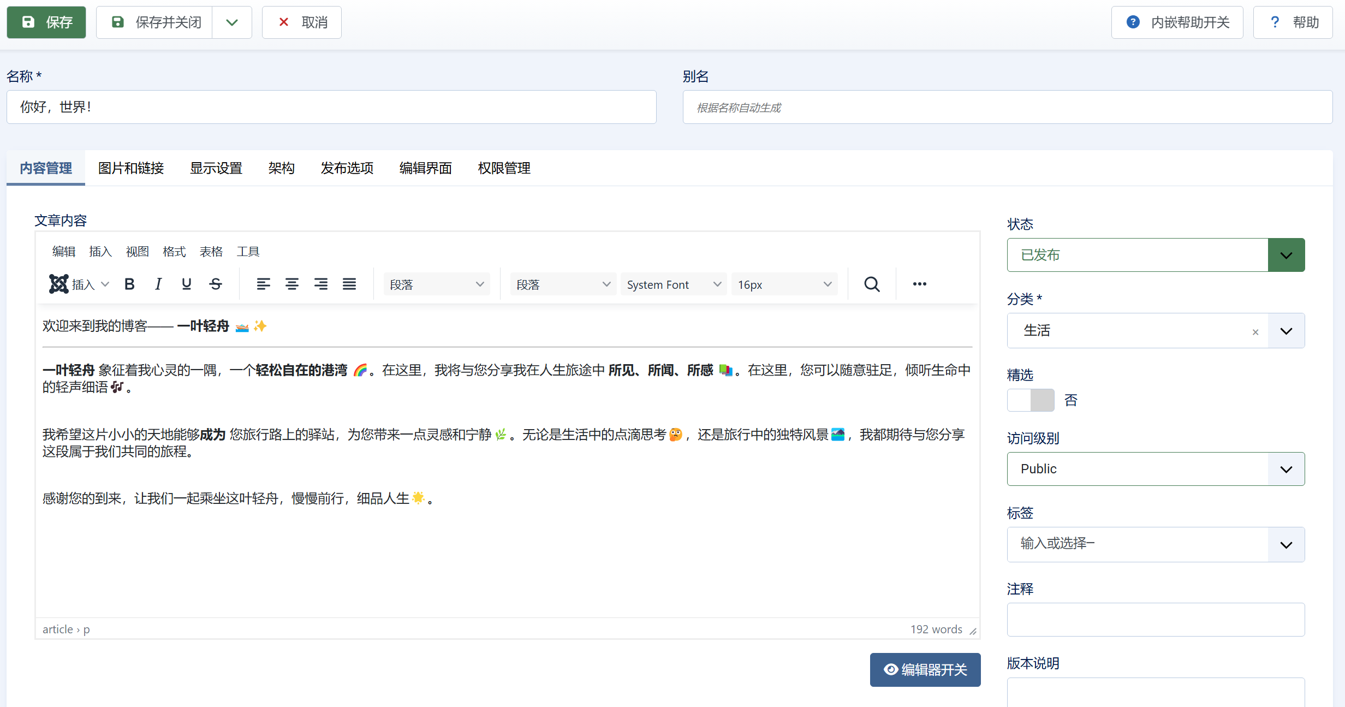Screen dimensions: 1345x707
Task: Justify the paragraph text
Action: point(349,284)
